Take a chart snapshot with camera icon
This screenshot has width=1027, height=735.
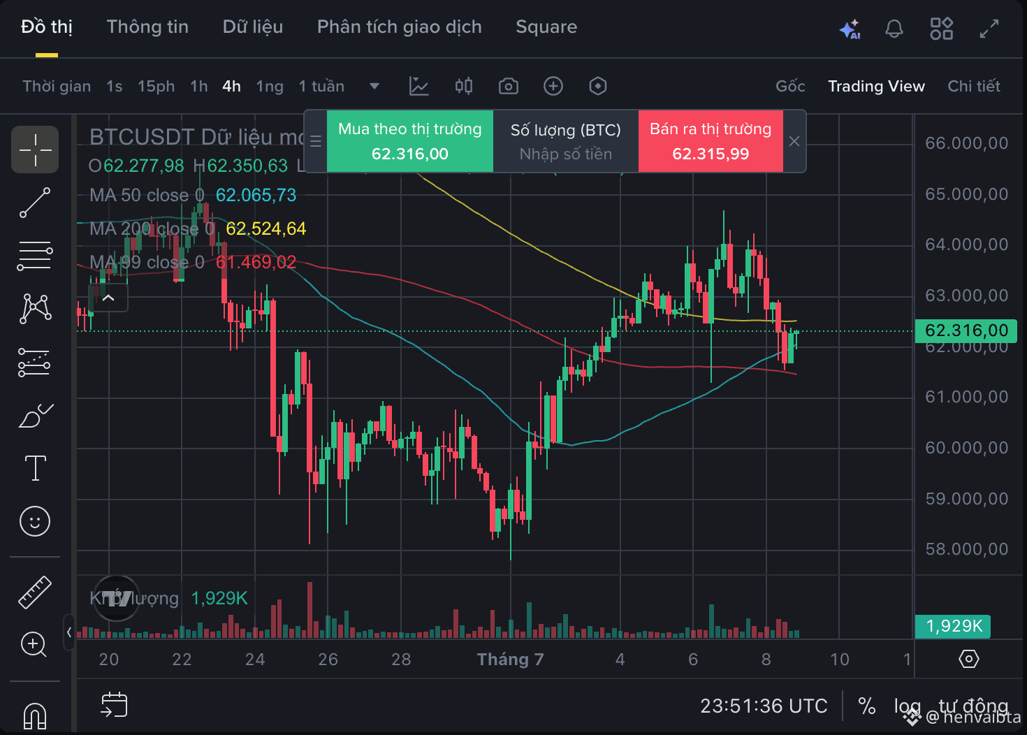[x=508, y=86]
